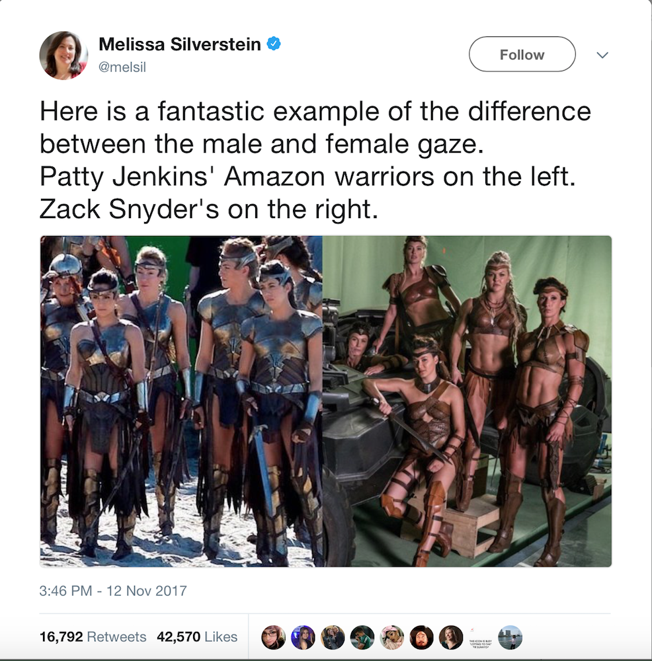
Task: Open the tweet timestamp 12 Nov 2017
Action: coord(113,590)
